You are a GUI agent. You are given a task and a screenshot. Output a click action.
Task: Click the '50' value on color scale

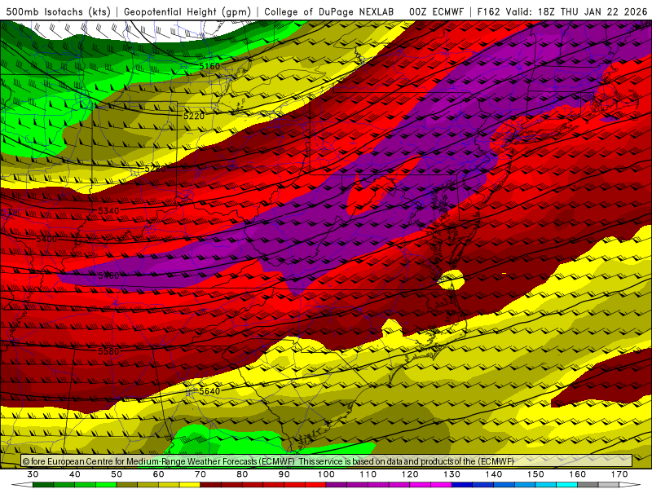click(117, 474)
